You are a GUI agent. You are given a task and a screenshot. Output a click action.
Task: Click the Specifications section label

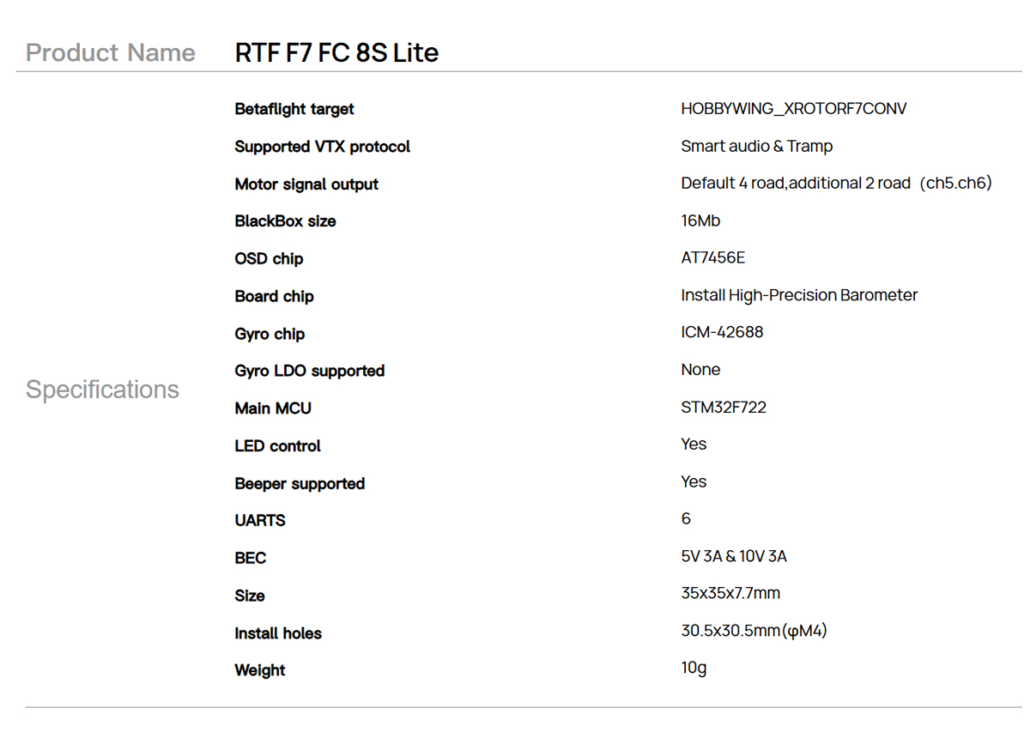point(102,390)
